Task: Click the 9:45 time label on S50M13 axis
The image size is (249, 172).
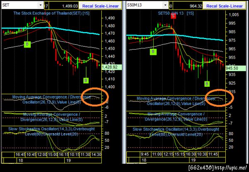Action: (x=145, y=154)
